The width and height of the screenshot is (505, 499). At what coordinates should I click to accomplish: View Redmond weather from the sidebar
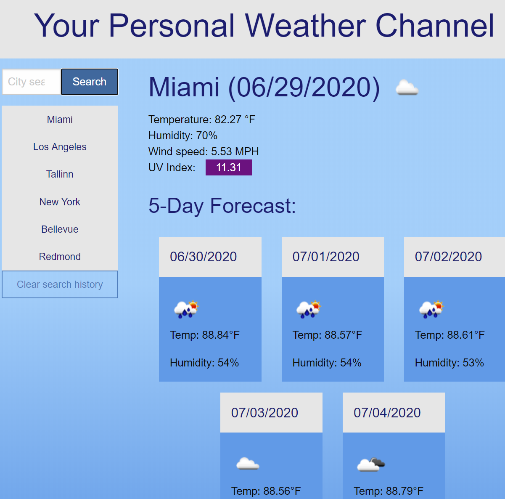60,257
